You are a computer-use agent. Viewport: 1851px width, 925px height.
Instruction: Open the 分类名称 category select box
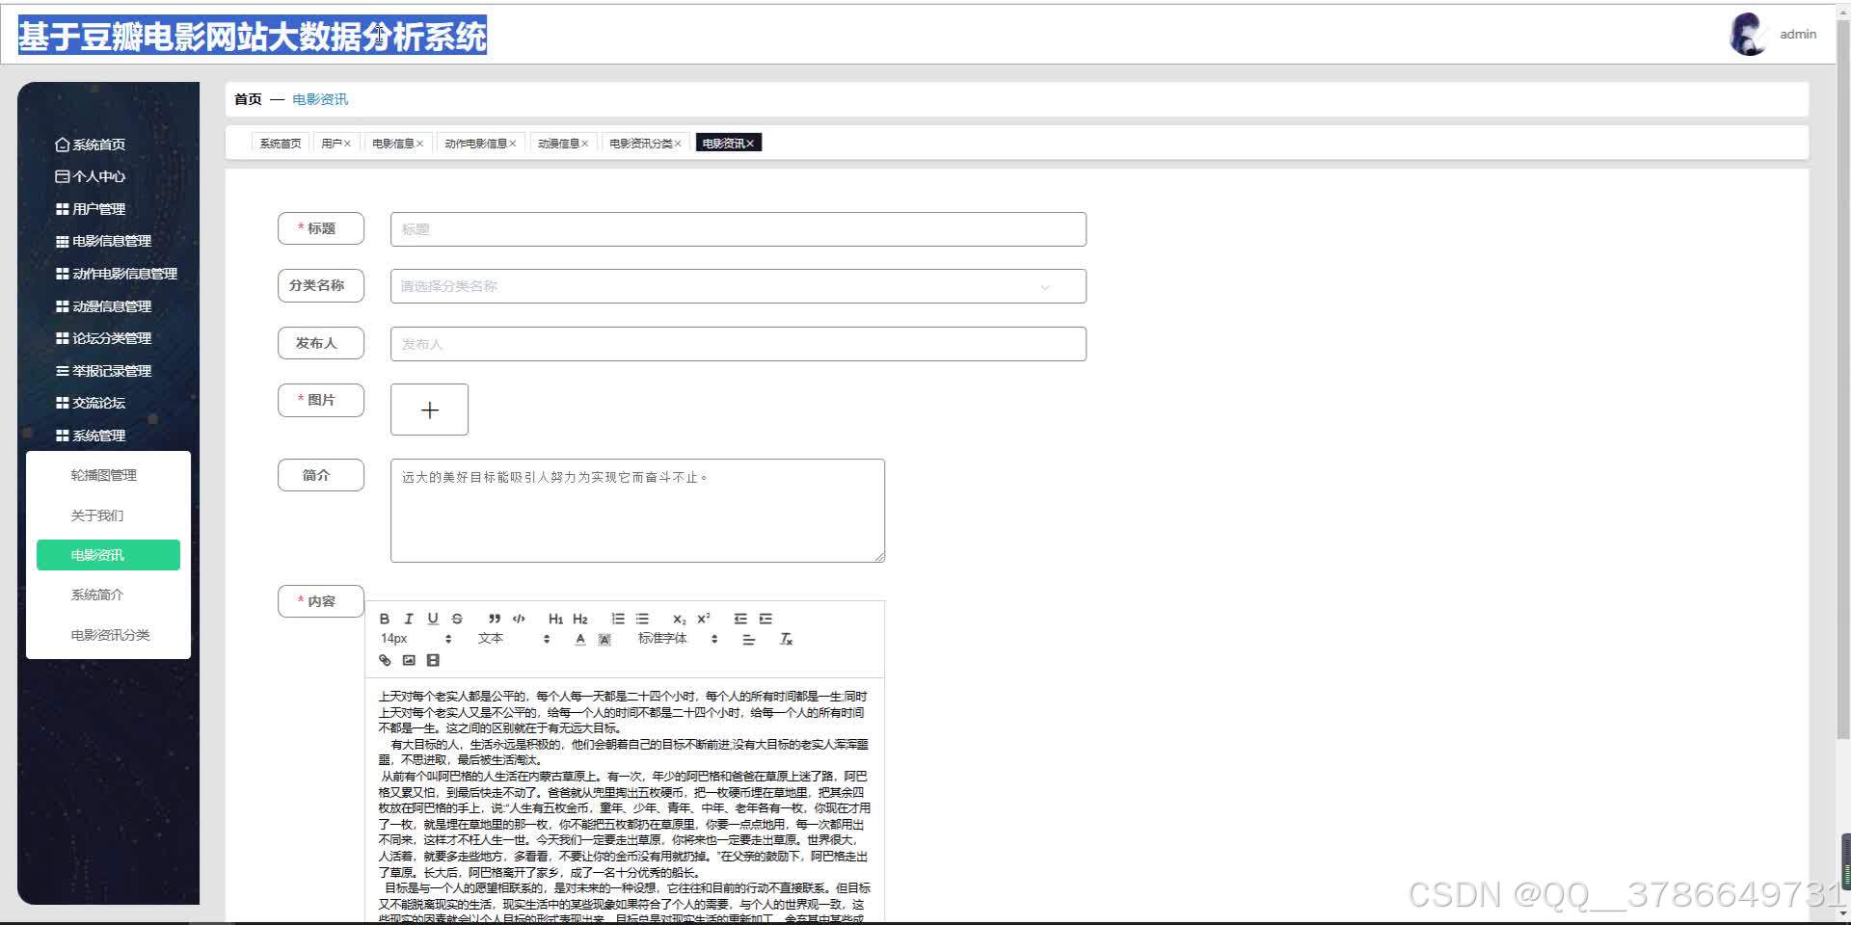point(738,286)
